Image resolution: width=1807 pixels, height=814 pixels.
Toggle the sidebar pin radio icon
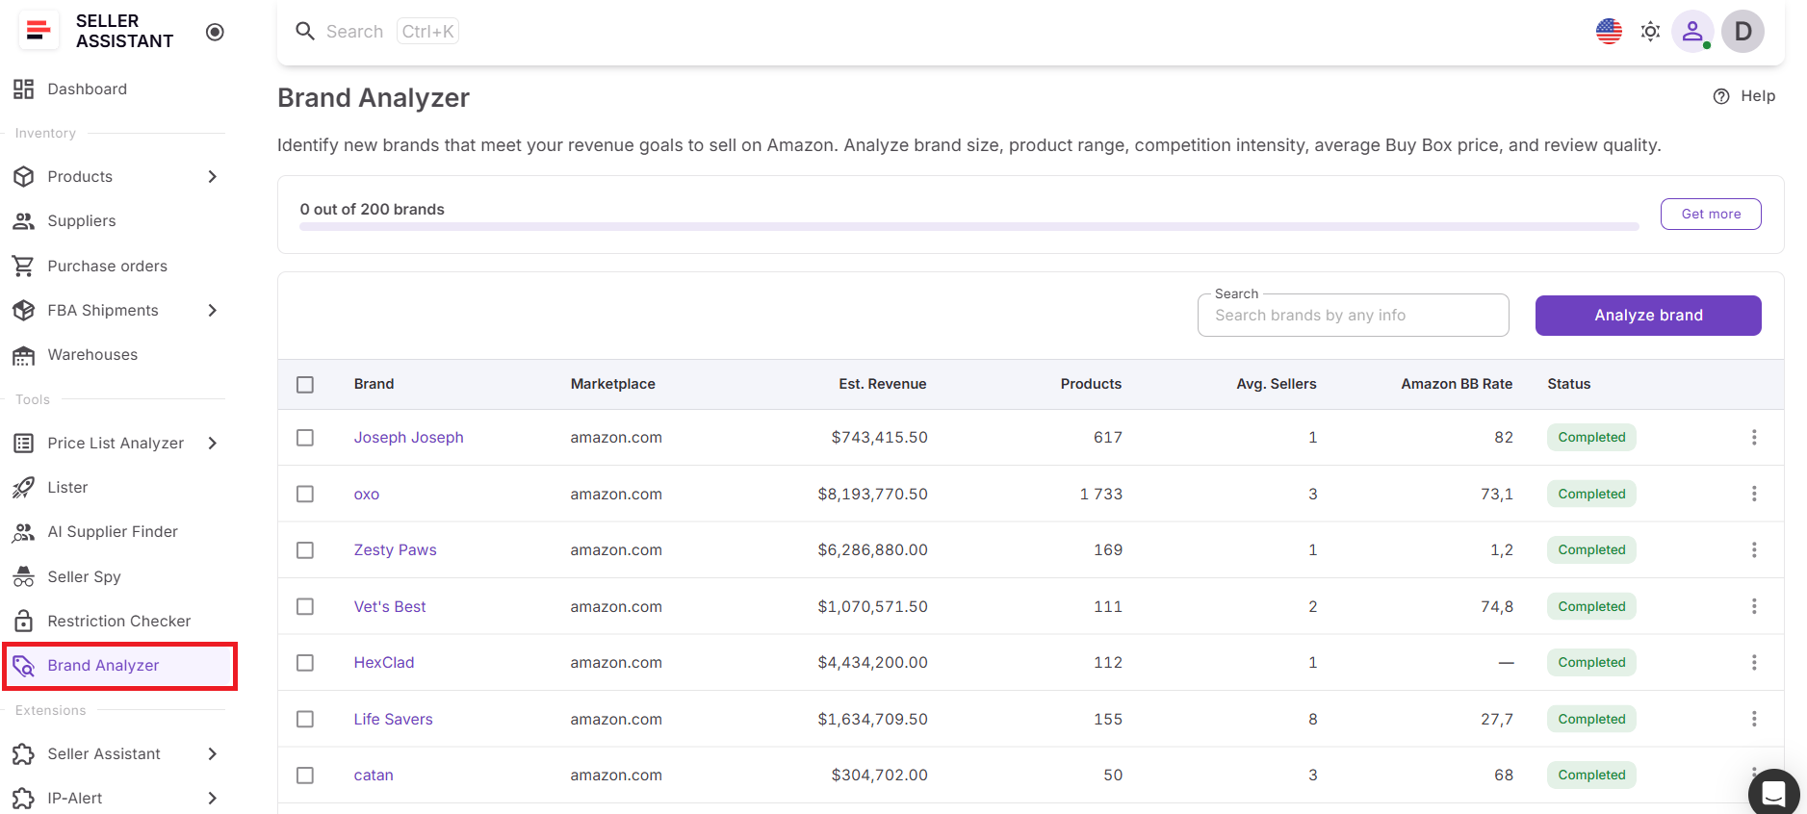coord(216,32)
